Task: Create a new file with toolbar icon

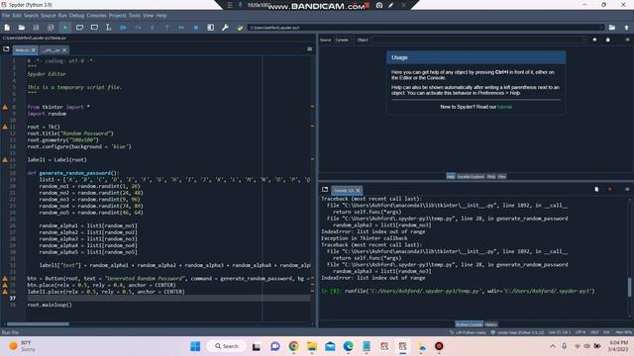Action: [7, 28]
